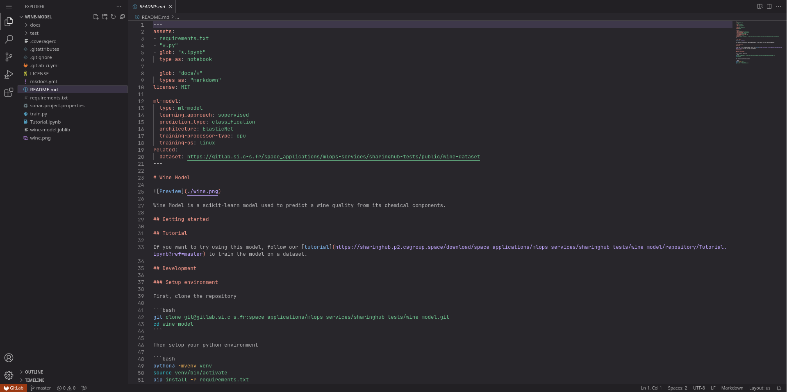Change end of line sequence LF
Screen dimensions: 787x392
pyautogui.click(x=713, y=388)
